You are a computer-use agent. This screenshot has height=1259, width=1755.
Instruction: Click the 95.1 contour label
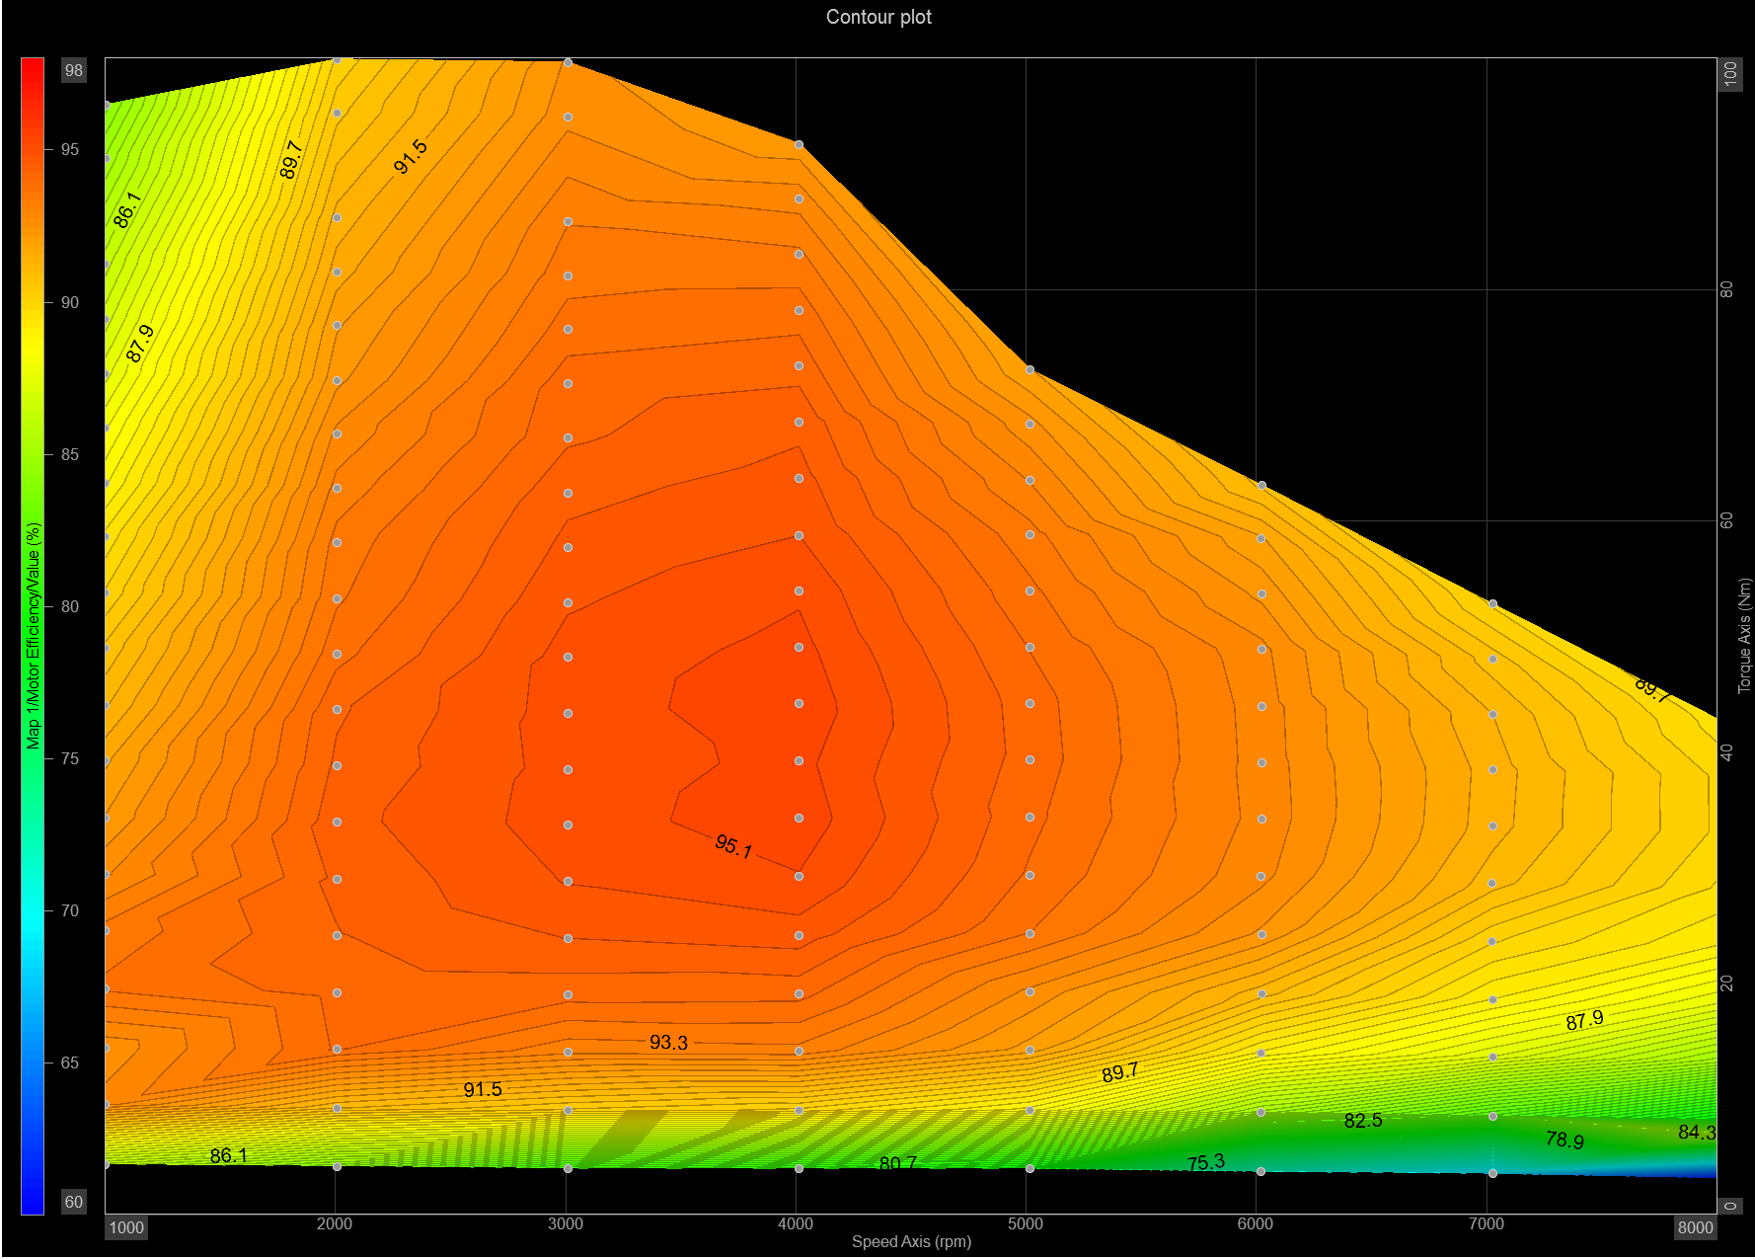(x=733, y=846)
